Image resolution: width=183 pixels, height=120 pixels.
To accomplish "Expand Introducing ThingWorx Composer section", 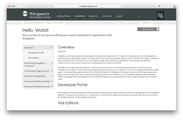I will 52,63.
